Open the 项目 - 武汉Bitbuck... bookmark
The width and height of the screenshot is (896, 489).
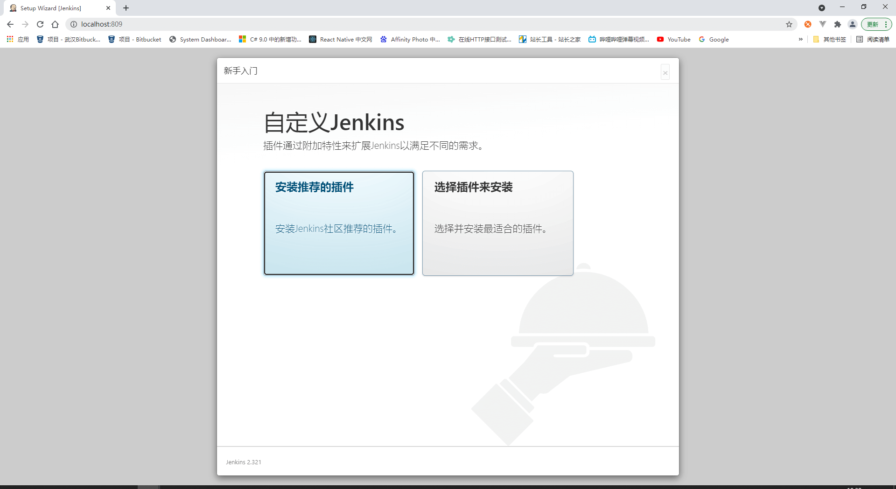pyautogui.click(x=69, y=39)
